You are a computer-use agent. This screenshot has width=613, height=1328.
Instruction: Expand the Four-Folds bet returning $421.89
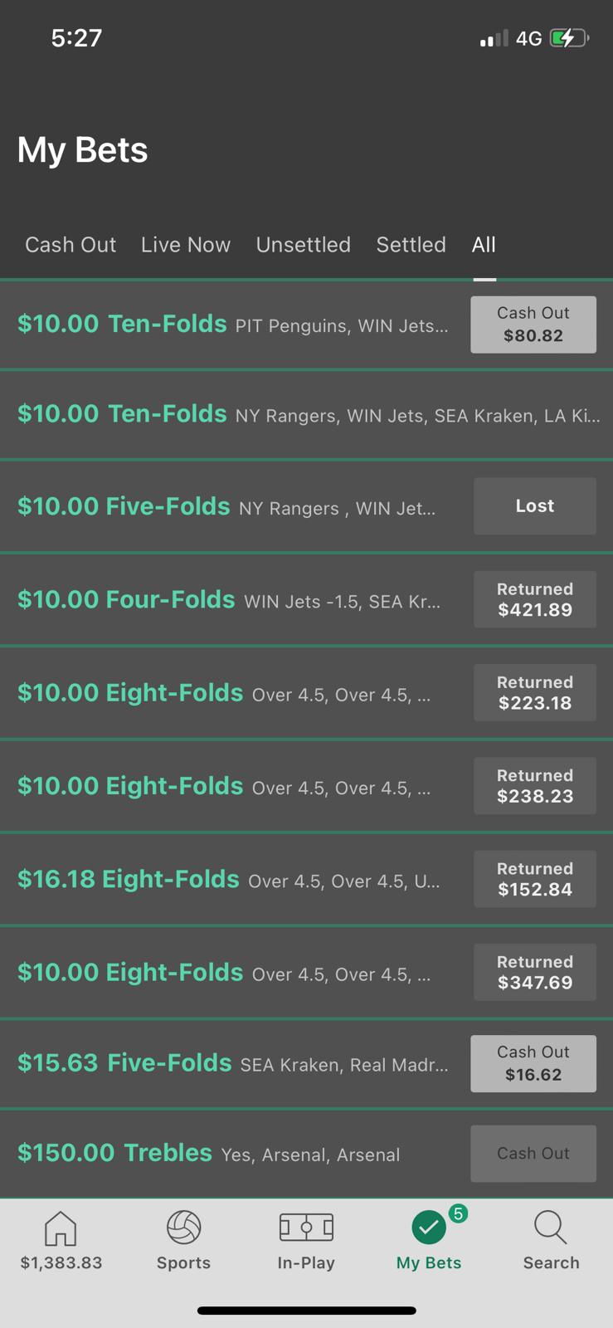(x=306, y=599)
